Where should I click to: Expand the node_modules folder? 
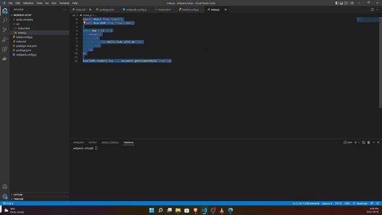pos(24,20)
